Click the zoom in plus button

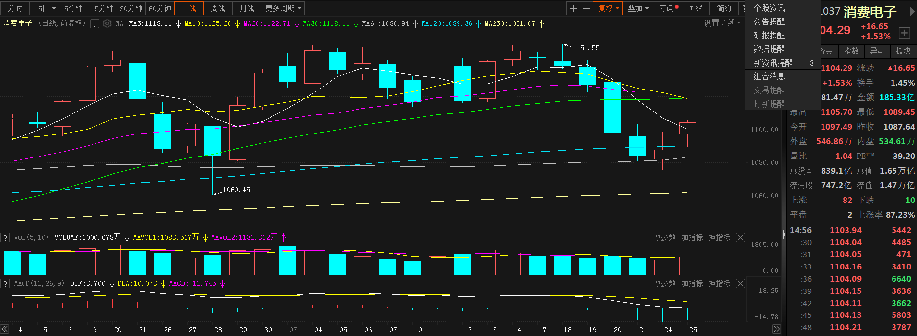(573, 8)
